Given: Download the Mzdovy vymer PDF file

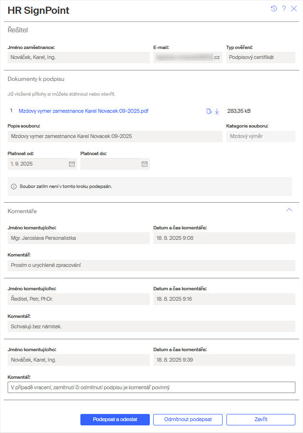Looking at the screenshot, I should click(217, 111).
